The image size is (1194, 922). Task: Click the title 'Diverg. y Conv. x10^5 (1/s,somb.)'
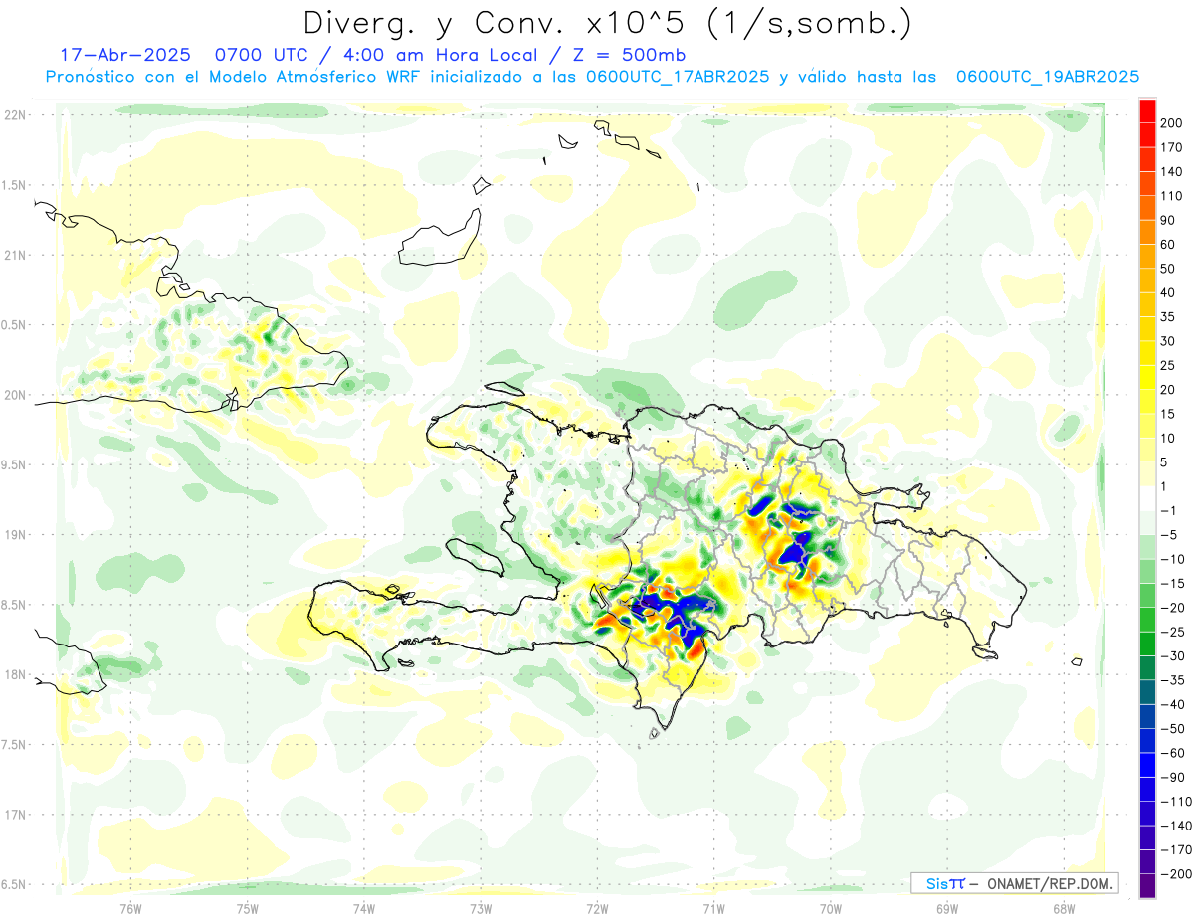point(607,22)
